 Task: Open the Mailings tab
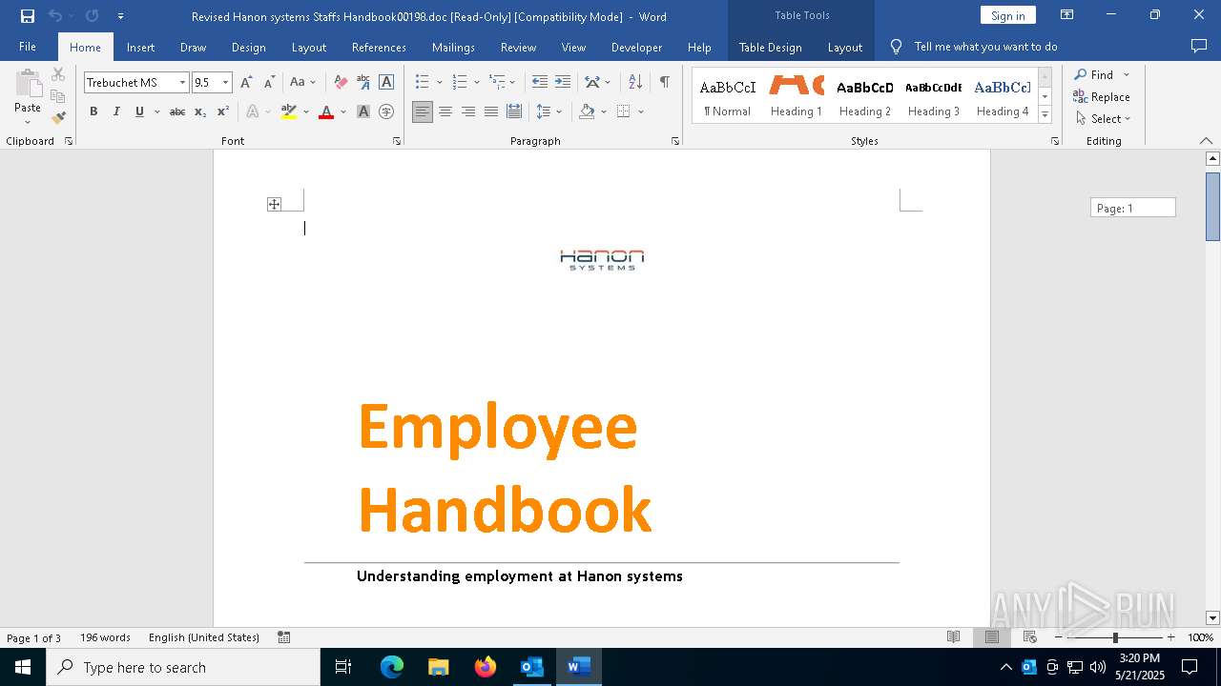pos(453,47)
